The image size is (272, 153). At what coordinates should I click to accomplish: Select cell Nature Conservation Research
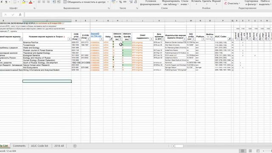point(47,65)
